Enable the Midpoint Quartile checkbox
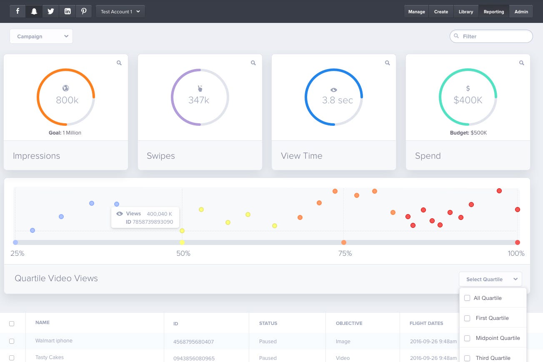Viewport: 543px width, 362px height. pos(467,338)
